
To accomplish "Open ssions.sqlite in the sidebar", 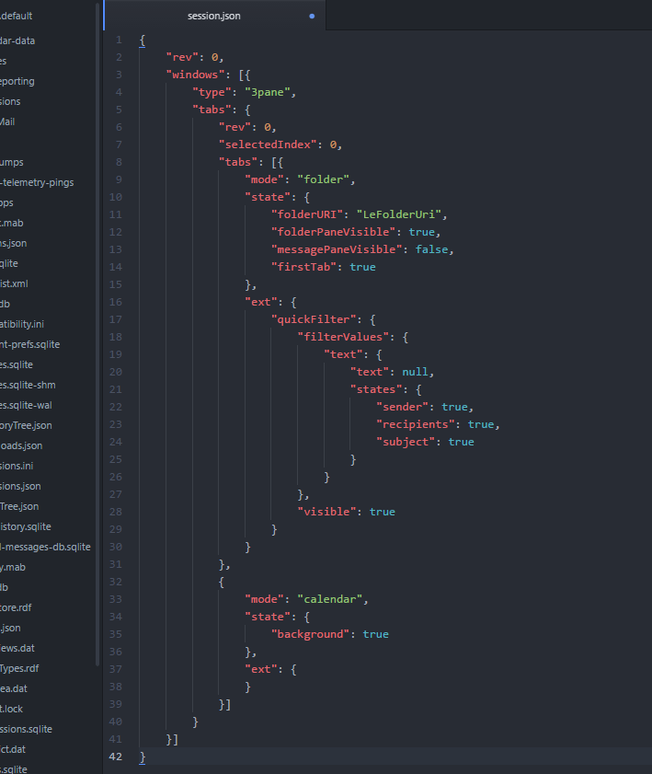I will pyautogui.click(x=26, y=729).
